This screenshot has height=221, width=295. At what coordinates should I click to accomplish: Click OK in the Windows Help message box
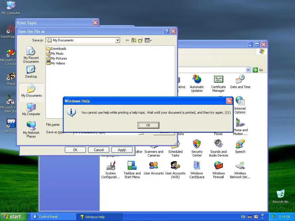coord(148,125)
